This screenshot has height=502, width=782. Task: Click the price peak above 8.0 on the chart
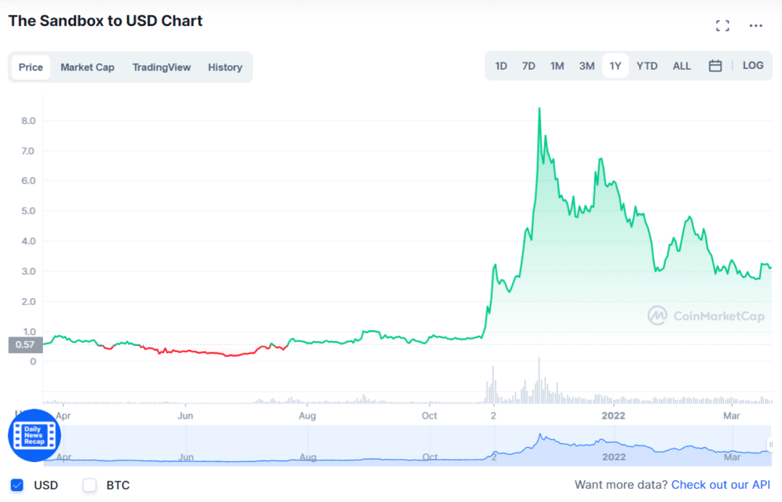539,108
